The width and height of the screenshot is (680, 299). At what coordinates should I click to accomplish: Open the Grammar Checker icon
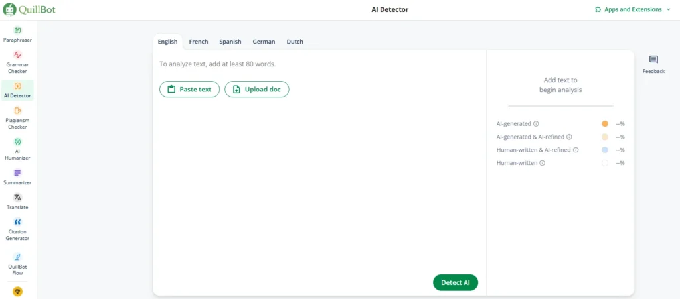point(17,54)
